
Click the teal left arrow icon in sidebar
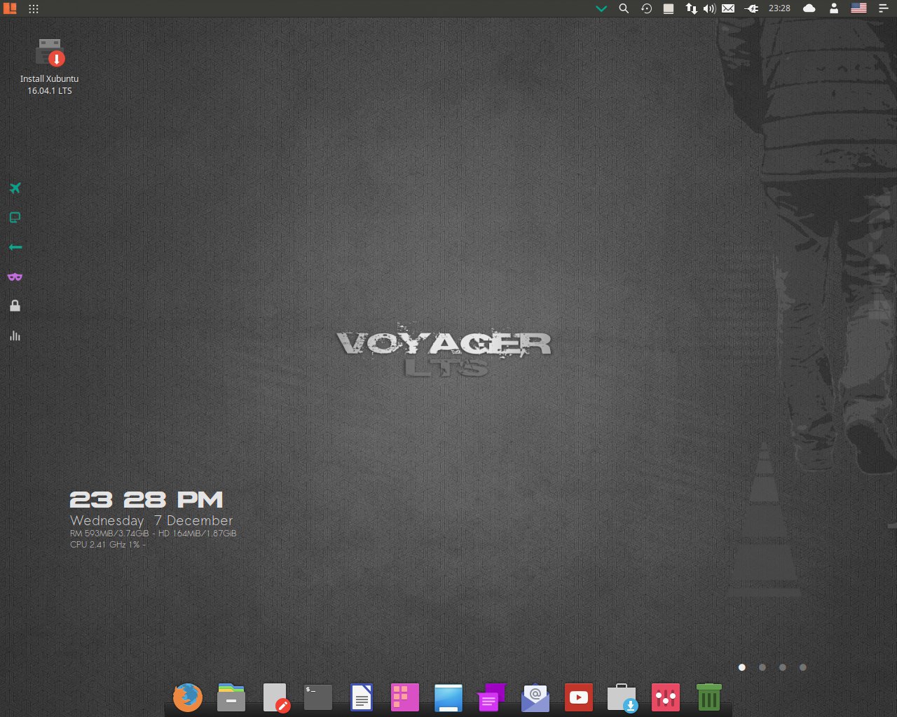pyautogui.click(x=15, y=247)
